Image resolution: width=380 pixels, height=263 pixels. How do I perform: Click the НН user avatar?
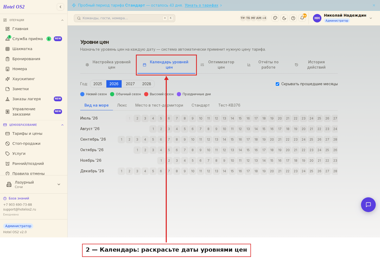[x=317, y=18]
